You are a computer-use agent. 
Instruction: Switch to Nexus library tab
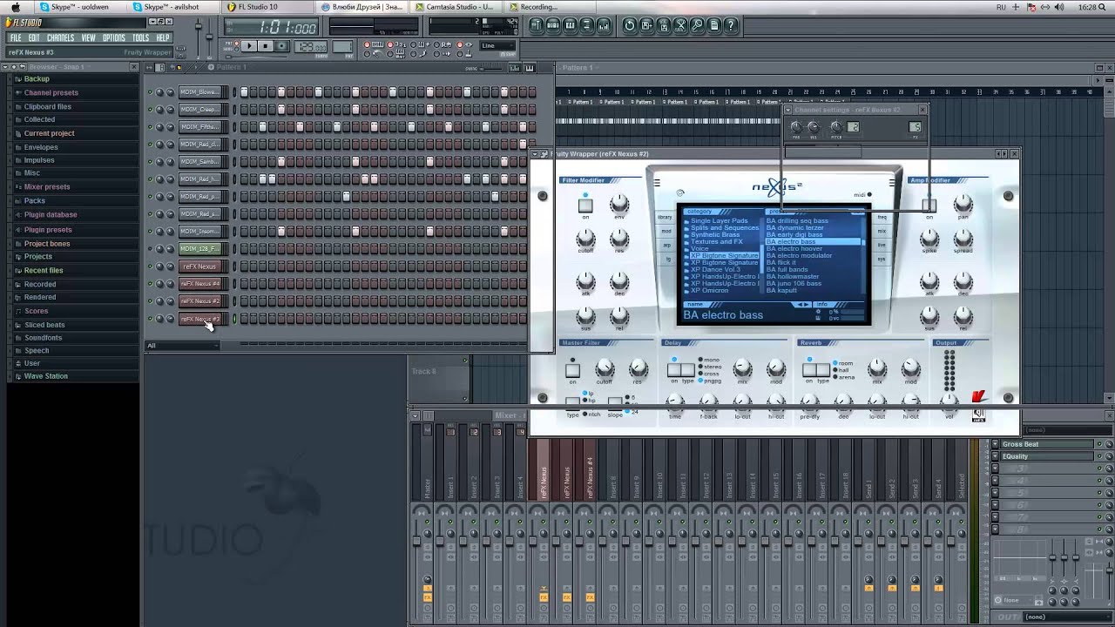pyautogui.click(x=665, y=217)
